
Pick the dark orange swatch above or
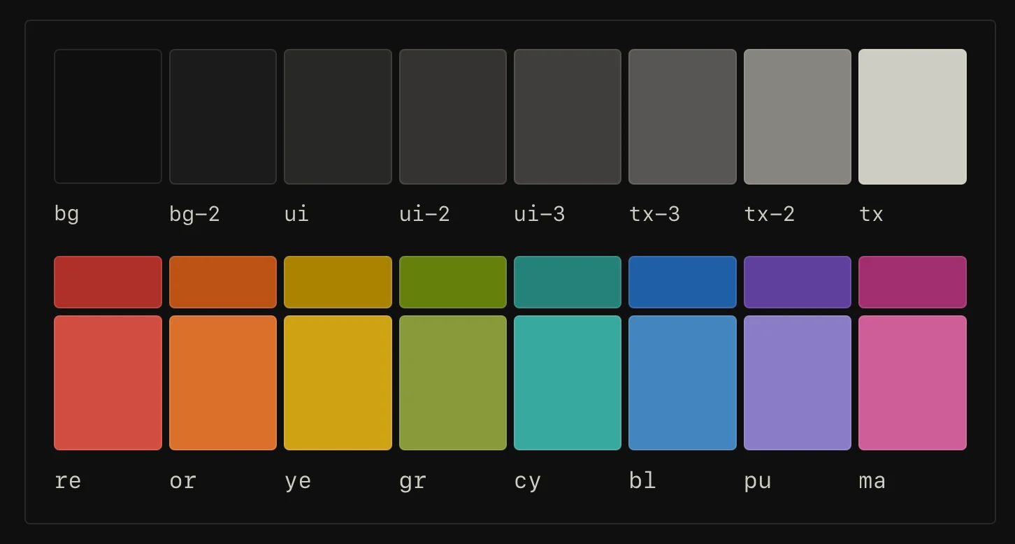pos(223,282)
